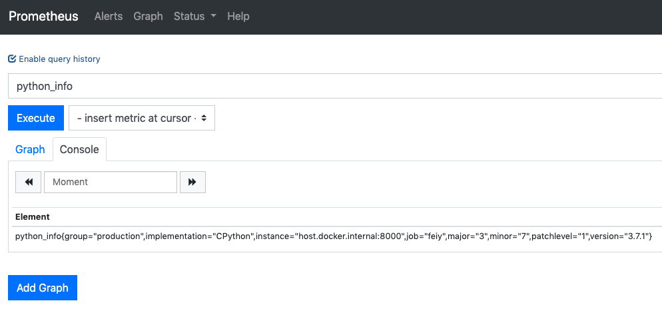The height and width of the screenshot is (317, 662).
Task: Click the up-down arrows on the metric selector
Action: 204,118
